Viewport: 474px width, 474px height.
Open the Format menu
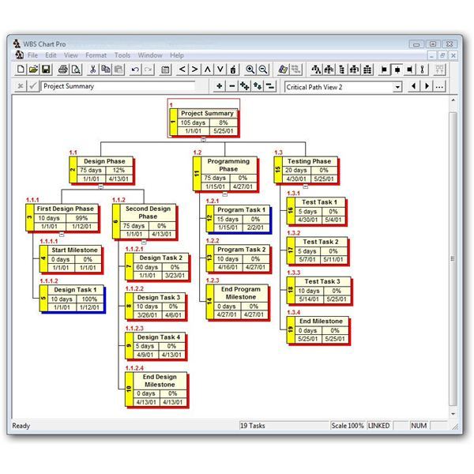tap(96, 55)
